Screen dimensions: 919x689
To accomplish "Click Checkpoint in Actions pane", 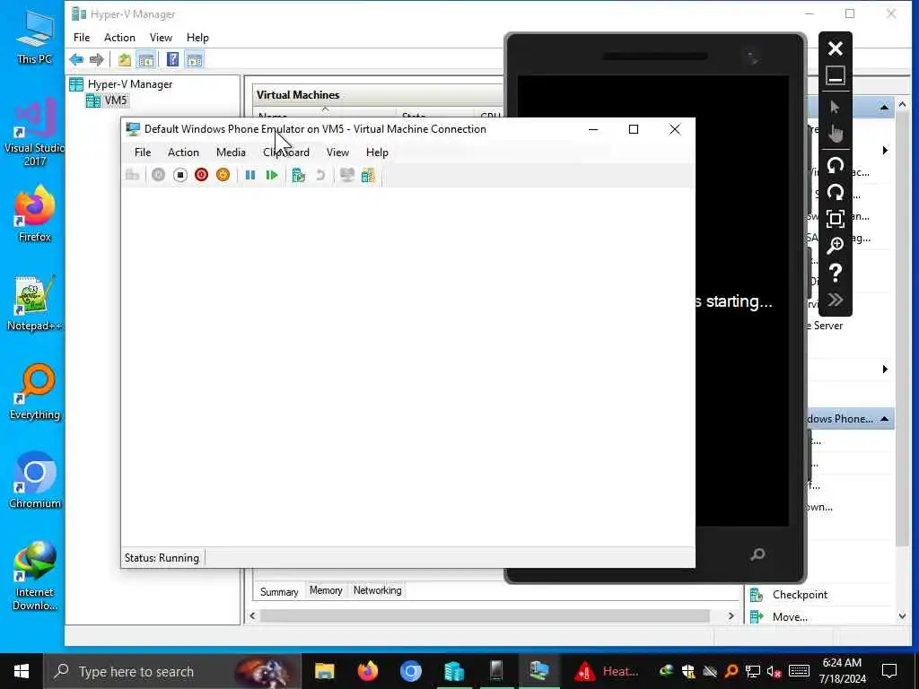I will coord(800,596).
